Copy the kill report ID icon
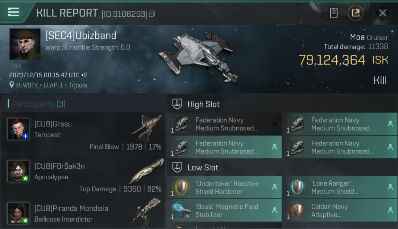Image resolution: width=398 pixels, height=229 pixels. pos(152,14)
